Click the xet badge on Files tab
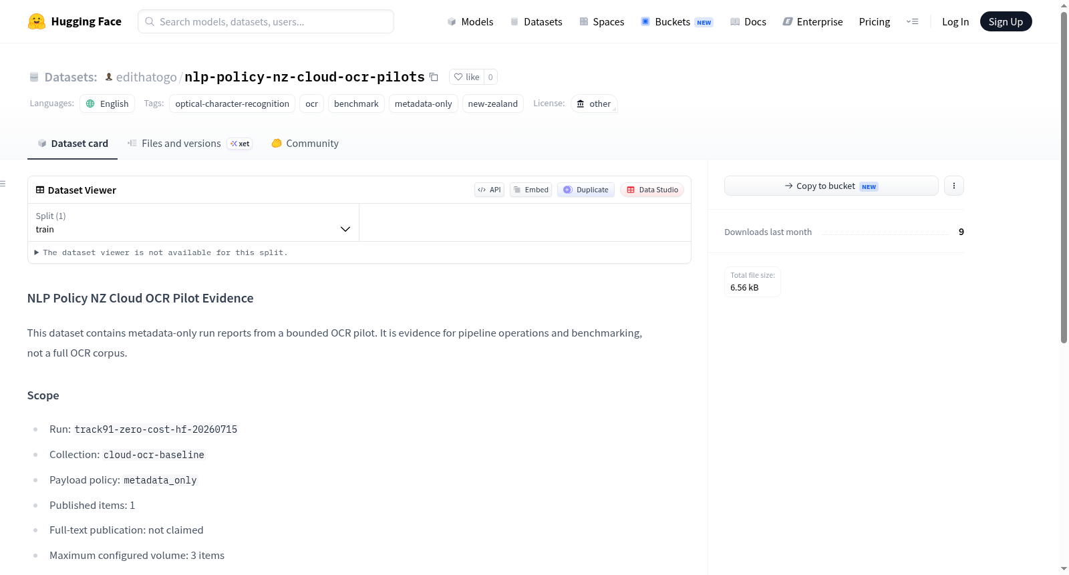The width and height of the screenshot is (1069, 575). 240,144
